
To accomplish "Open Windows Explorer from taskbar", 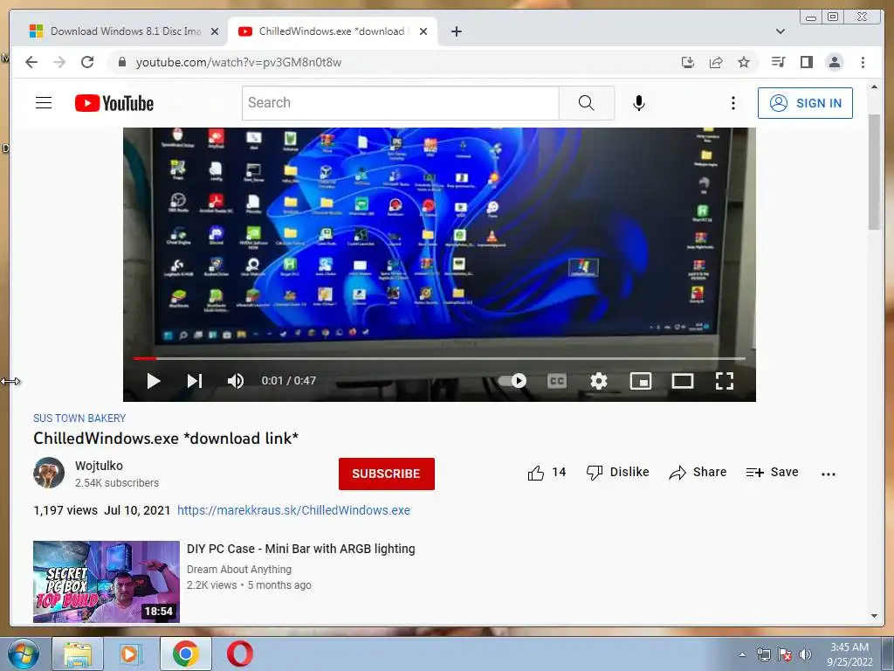I will [78, 654].
